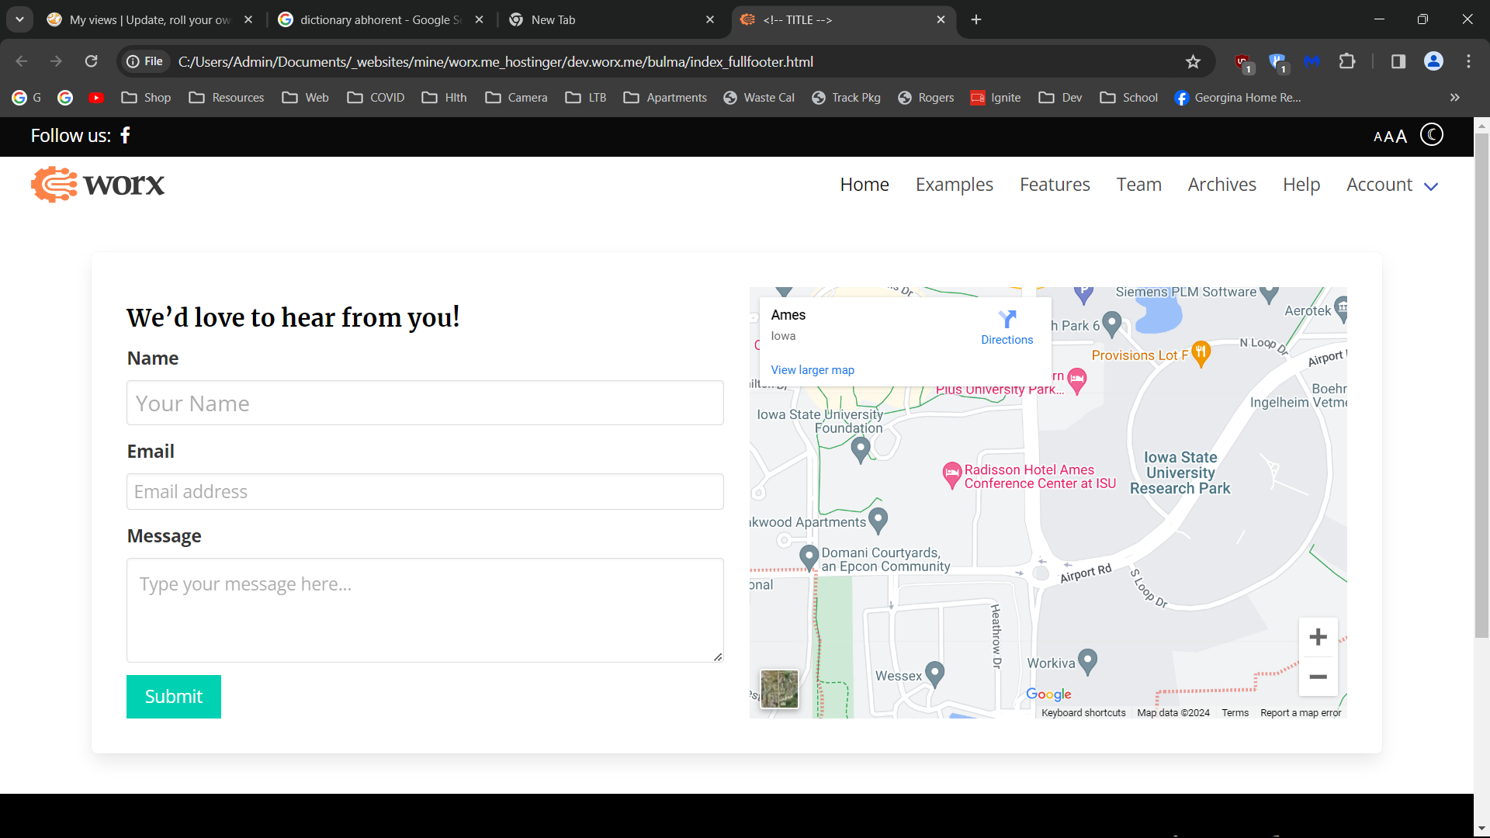1490x838 pixels.
Task: Reload the current page
Action: pos(91,61)
